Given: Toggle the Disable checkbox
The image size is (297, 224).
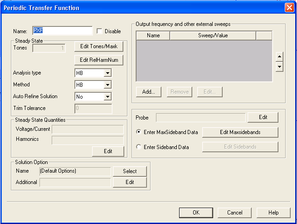Looking at the screenshot, I should pos(100,31).
